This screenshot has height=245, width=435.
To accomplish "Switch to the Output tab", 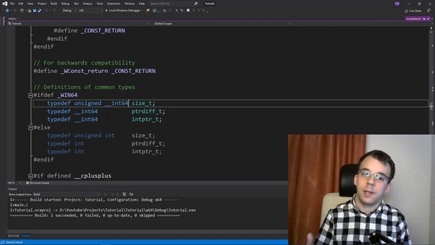I will click(26, 235).
